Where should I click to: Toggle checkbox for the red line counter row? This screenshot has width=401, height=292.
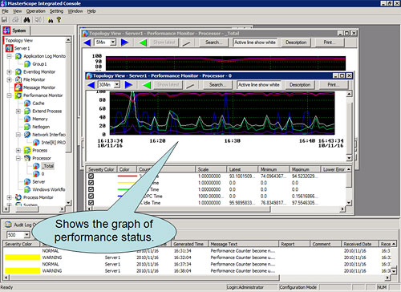[91, 176]
